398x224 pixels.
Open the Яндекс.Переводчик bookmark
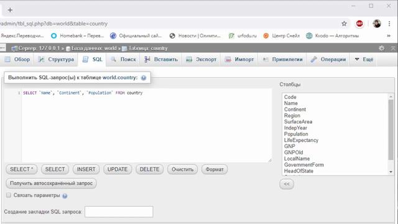22,36
